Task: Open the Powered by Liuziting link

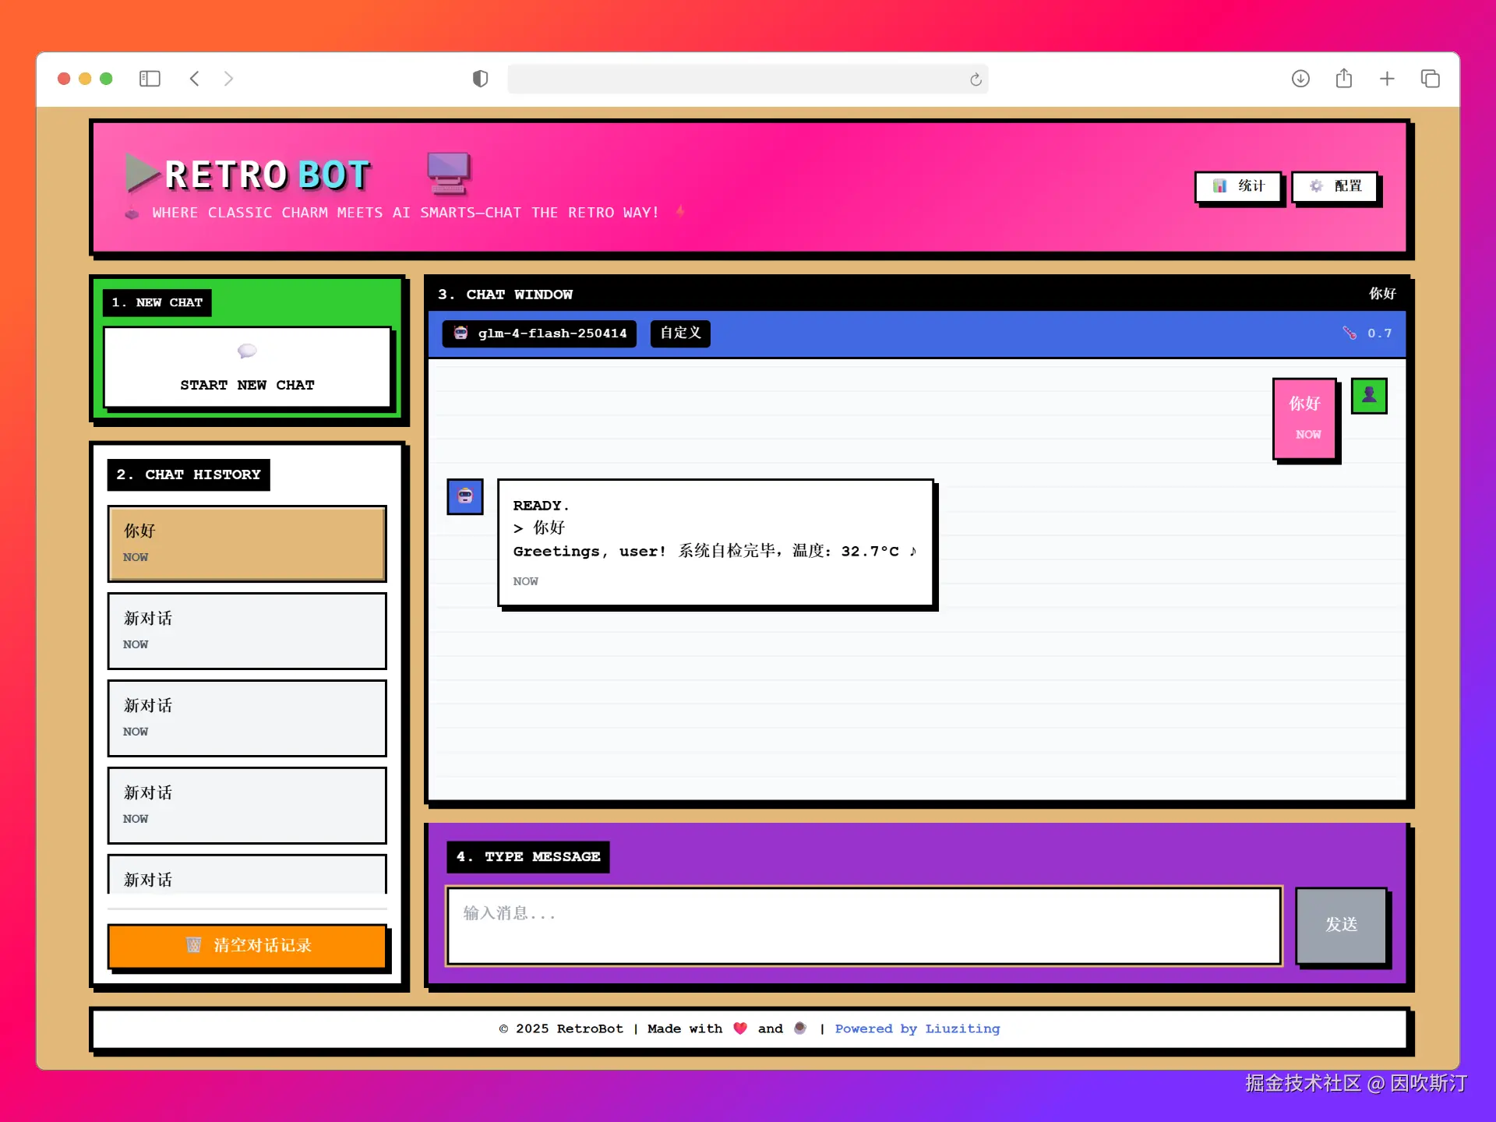Action: [x=917, y=1028]
